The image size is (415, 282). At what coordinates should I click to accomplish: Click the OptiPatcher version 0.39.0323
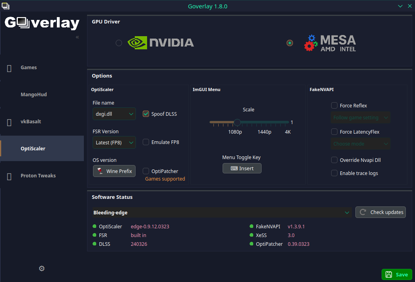click(299, 244)
